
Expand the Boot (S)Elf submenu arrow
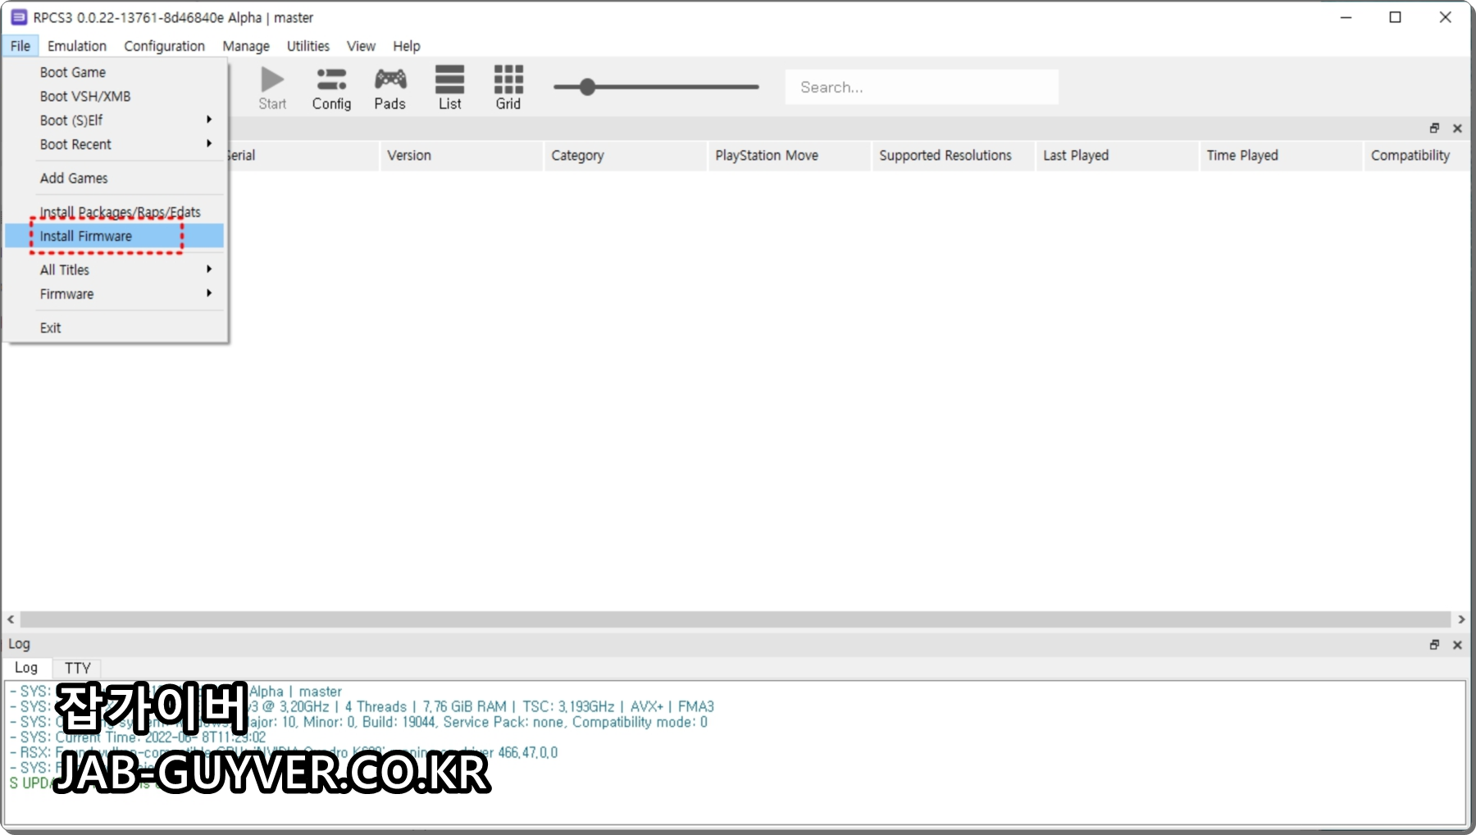point(209,120)
